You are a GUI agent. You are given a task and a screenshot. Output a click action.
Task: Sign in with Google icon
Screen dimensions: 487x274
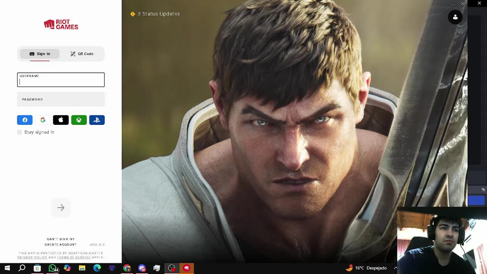point(43,120)
